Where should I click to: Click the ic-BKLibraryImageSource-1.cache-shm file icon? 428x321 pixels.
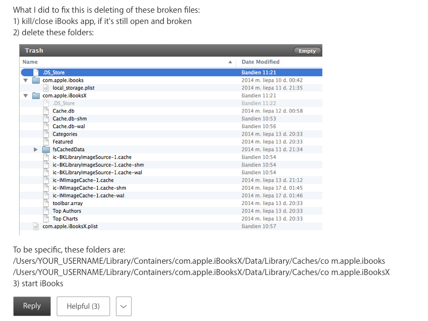click(46, 165)
